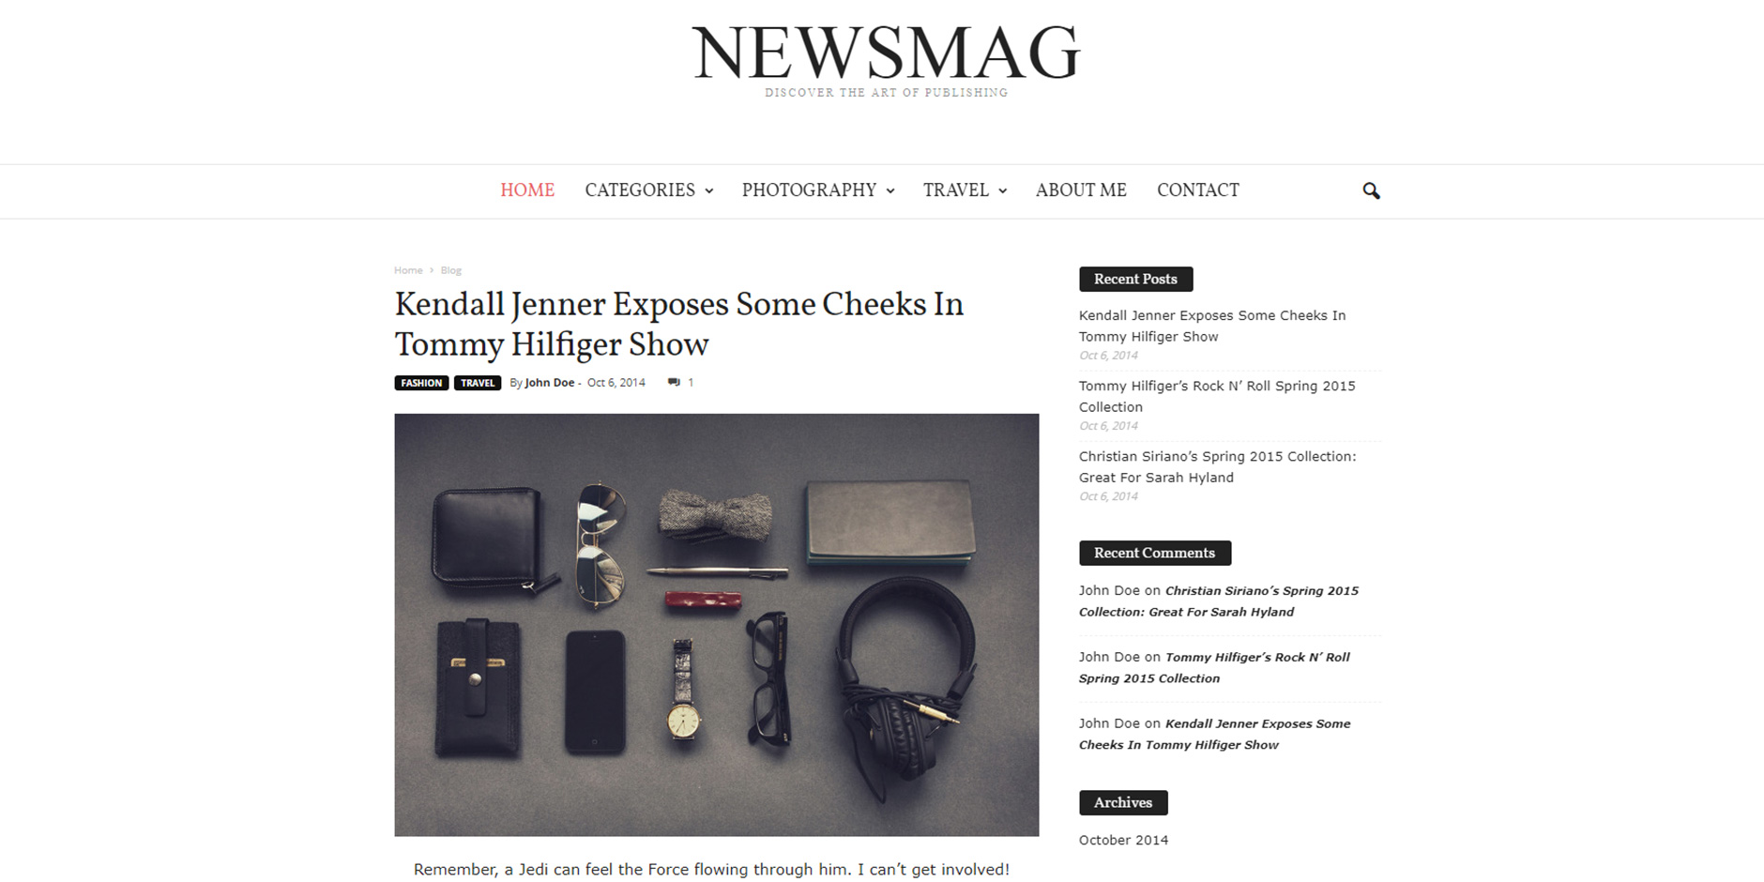This screenshot has height=882, width=1764.
Task: Go to the Home menu item
Action: [x=527, y=190]
